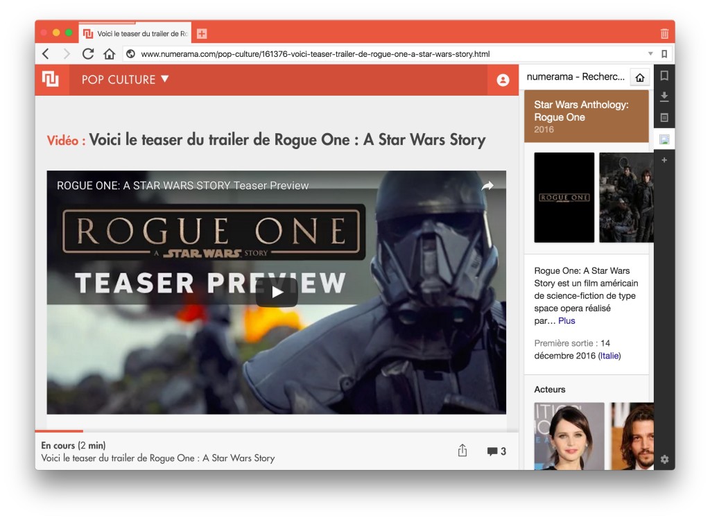Click bottom bar article title text
Viewport: 710px width, 520px height.
coord(158,458)
